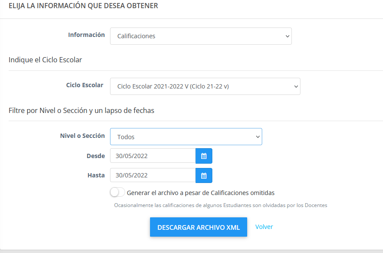Click the ELIJA LA INFORMACIÓN page heading
Image resolution: width=383 pixels, height=253 pixels.
pyautogui.click(x=83, y=6)
